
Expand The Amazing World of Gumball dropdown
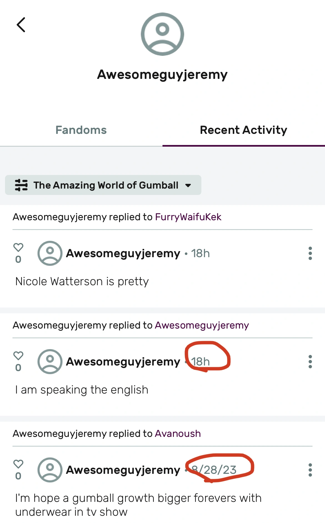coord(106,185)
